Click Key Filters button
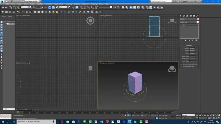Image resolution: width=221 pixels, height=124 pixels. [189, 118]
